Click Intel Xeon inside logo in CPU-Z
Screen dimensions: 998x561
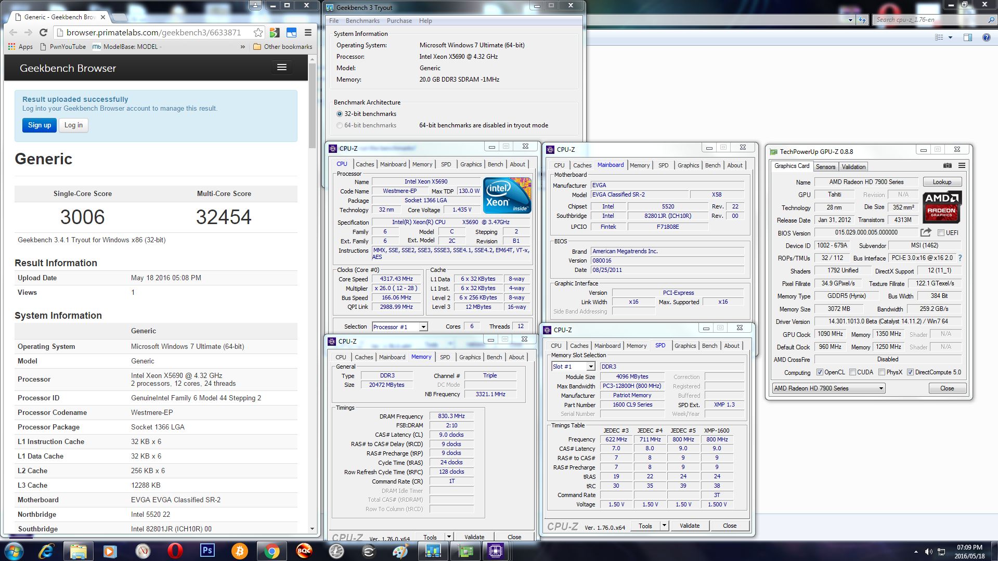pyautogui.click(x=507, y=195)
